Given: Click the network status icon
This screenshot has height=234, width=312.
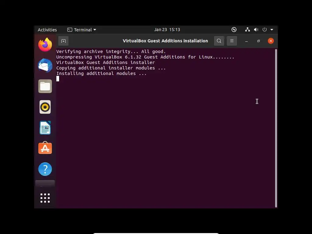Looking at the screenshot, I should coord(247,30).
